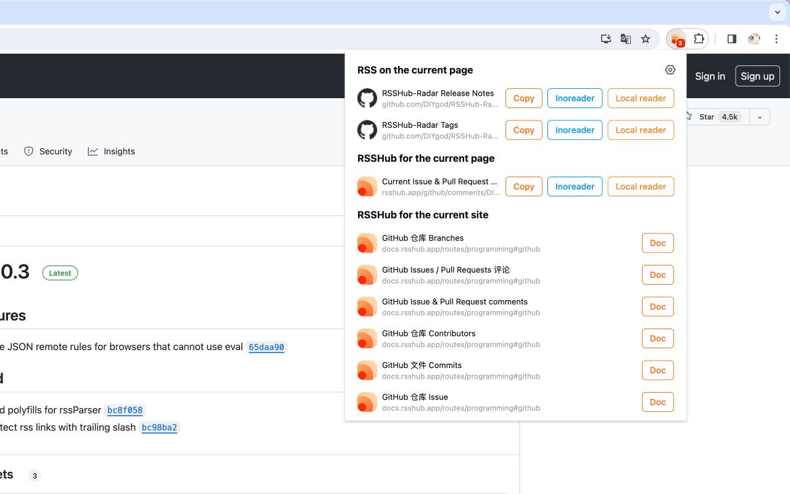Click the Sign up button
This screenshot has height=494, width=790.
point(757,76)
